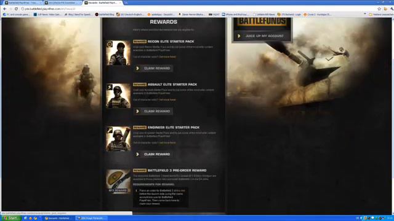
Task: Open the Engineer soldier portrait thumbnail
Action: (118, 139)
